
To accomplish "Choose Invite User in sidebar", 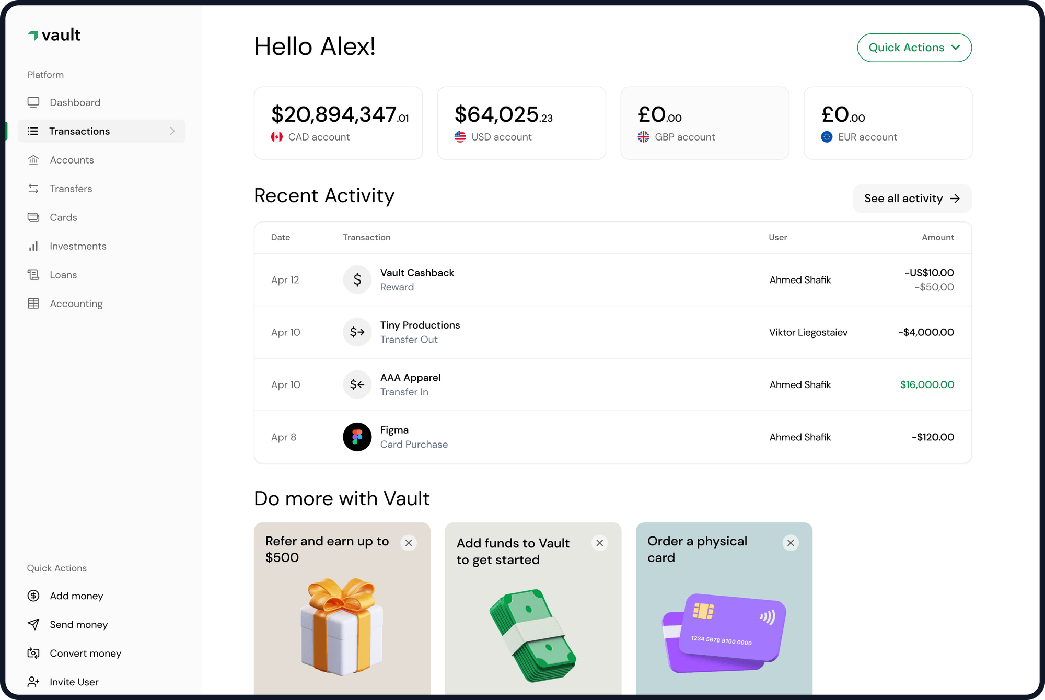I will click(74, 682).
